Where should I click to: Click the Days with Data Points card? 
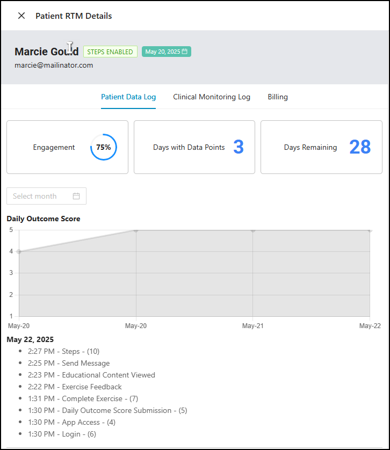click(x=194, y=147)
